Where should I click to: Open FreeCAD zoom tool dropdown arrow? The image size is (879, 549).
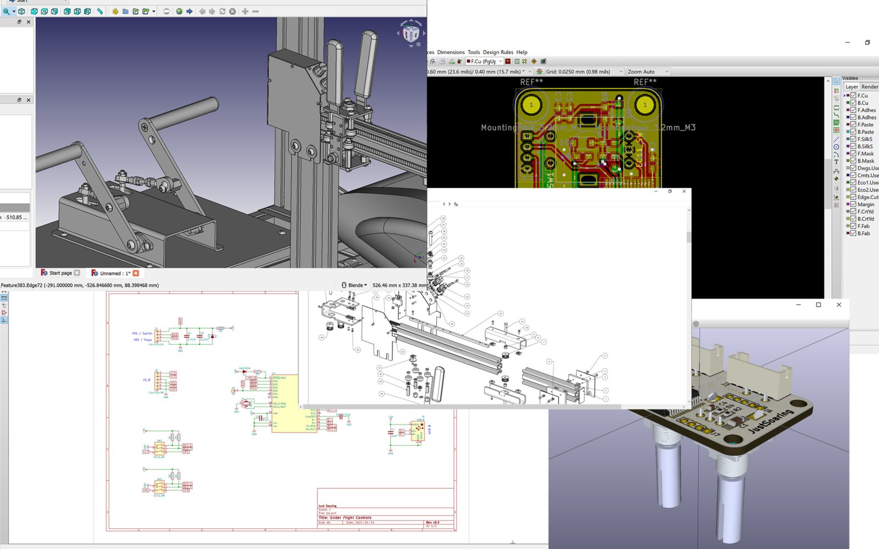click(x=14, y=11)
